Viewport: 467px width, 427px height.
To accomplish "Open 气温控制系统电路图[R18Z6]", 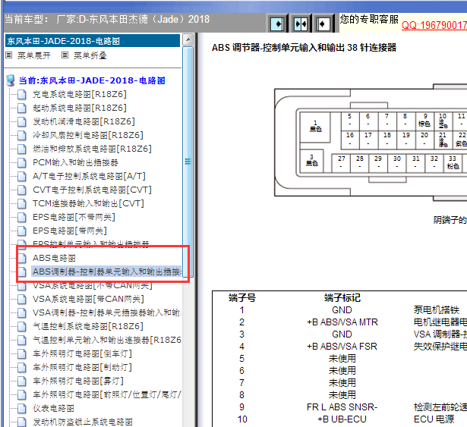I will pos(88,327).
